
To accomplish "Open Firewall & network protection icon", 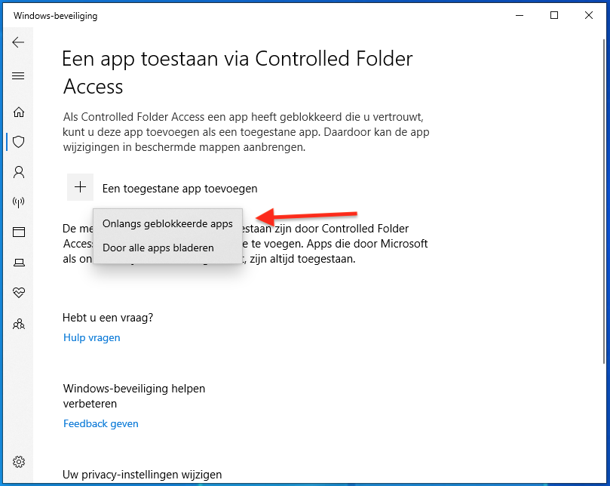I will [x=19, y=202].
